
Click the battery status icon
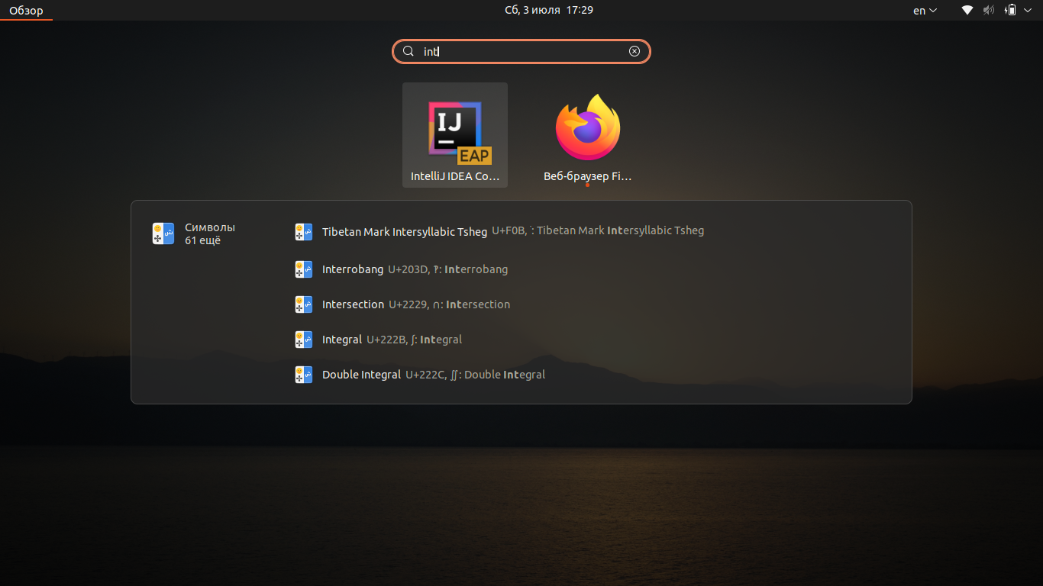click(1011, 11)
